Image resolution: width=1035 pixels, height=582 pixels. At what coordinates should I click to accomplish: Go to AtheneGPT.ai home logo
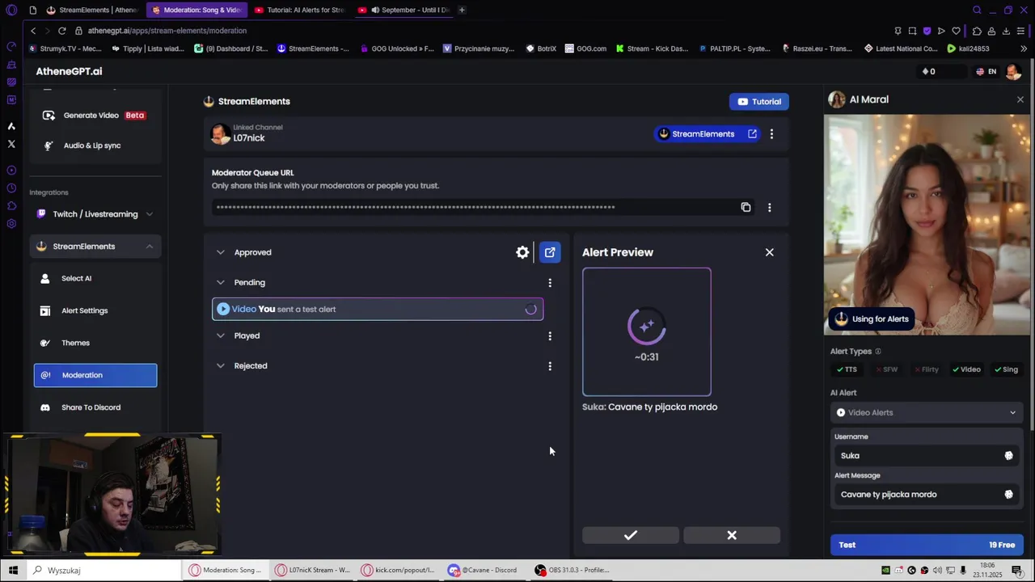[x=69, y=71]
